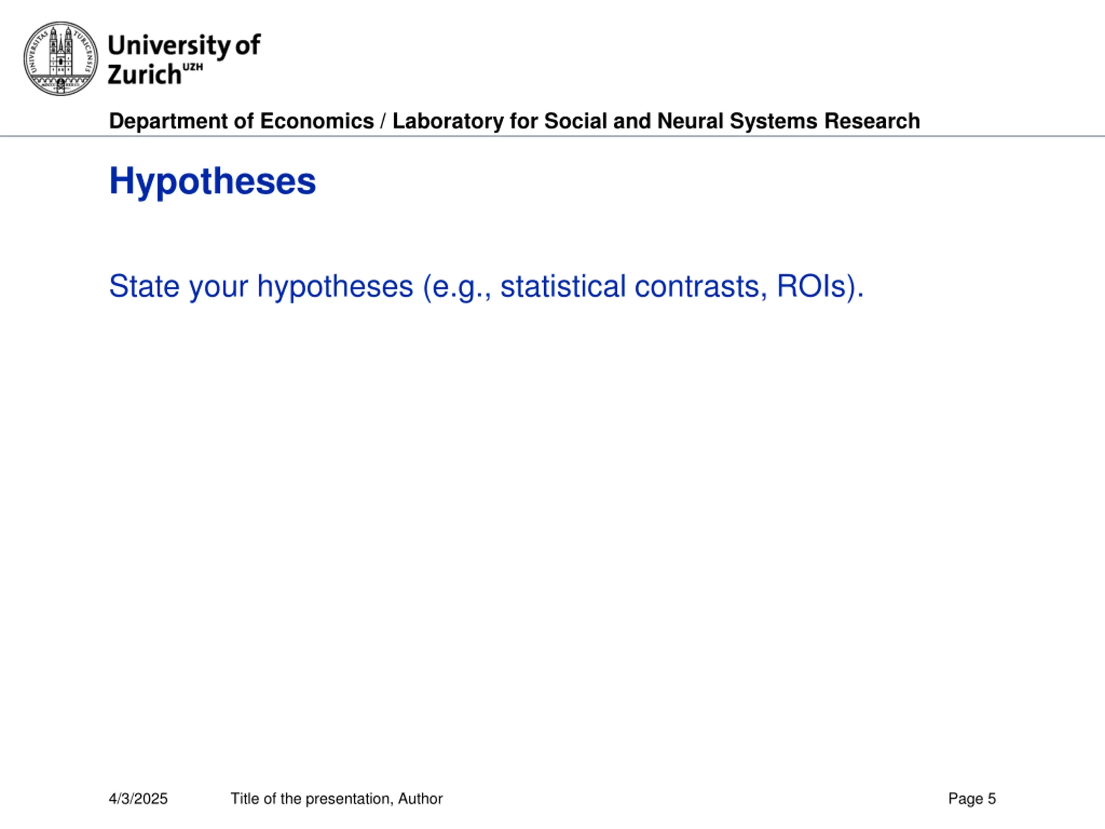Click the horizontal divider line below the header
This screenshot has width=1105, height=829.
point(552,136)
